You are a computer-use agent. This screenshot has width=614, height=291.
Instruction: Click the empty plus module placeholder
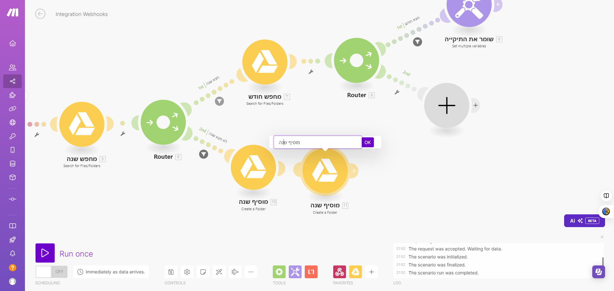coord(447,105)
